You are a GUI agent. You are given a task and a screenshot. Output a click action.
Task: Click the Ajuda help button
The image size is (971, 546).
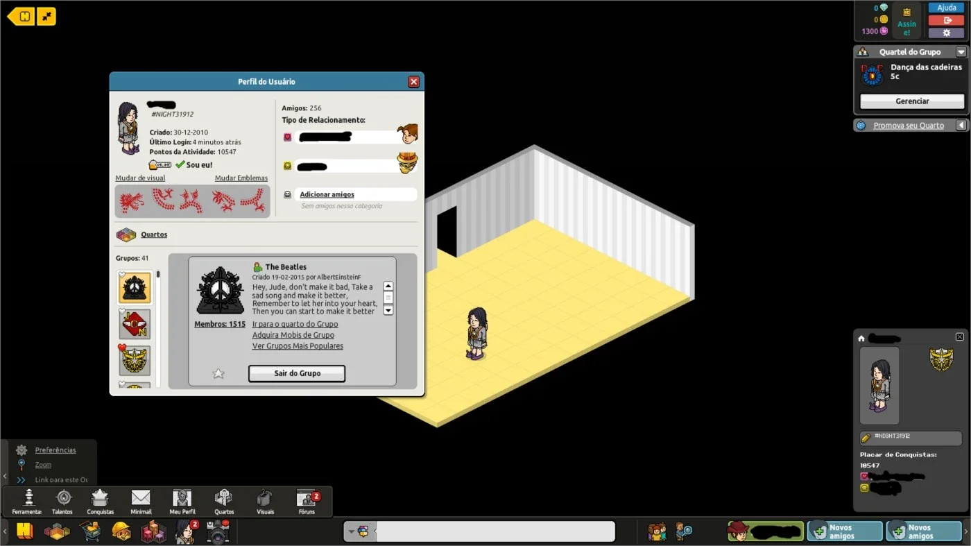[x=946, y=8]
